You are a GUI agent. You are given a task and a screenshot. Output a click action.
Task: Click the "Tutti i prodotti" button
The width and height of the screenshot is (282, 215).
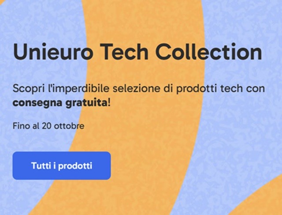(62, 166)
